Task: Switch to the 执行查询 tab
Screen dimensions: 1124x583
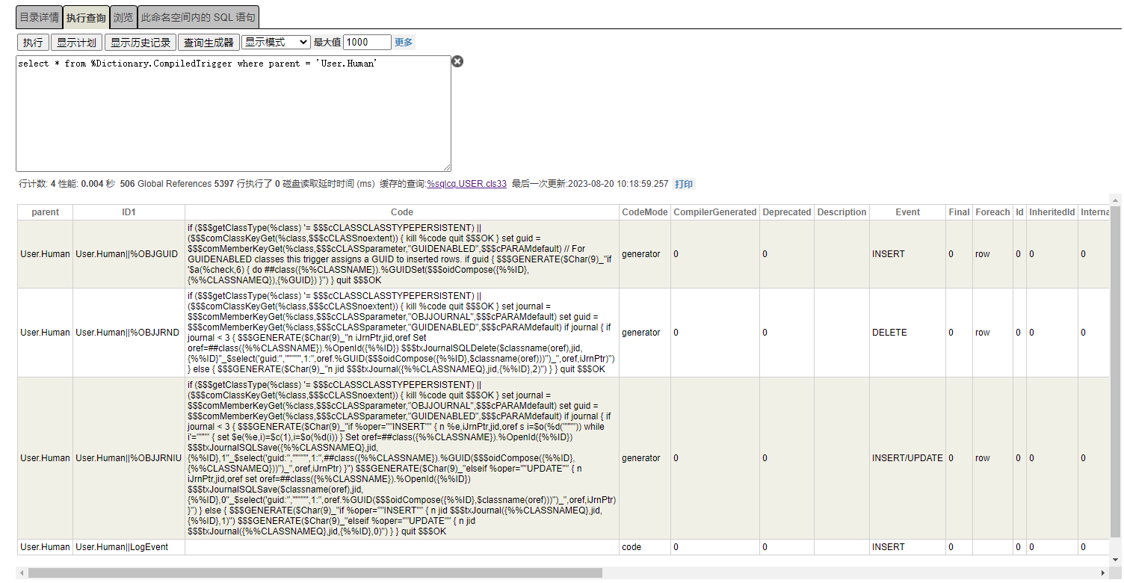Action: point(86,17)
